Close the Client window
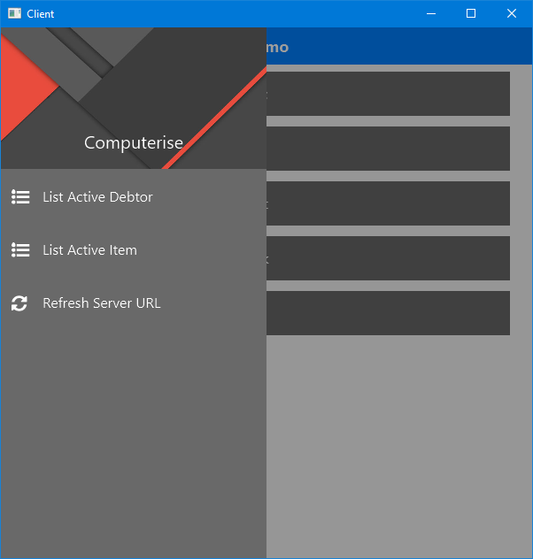This screenshot has height=559, width=533. click(x=512, y=13)
